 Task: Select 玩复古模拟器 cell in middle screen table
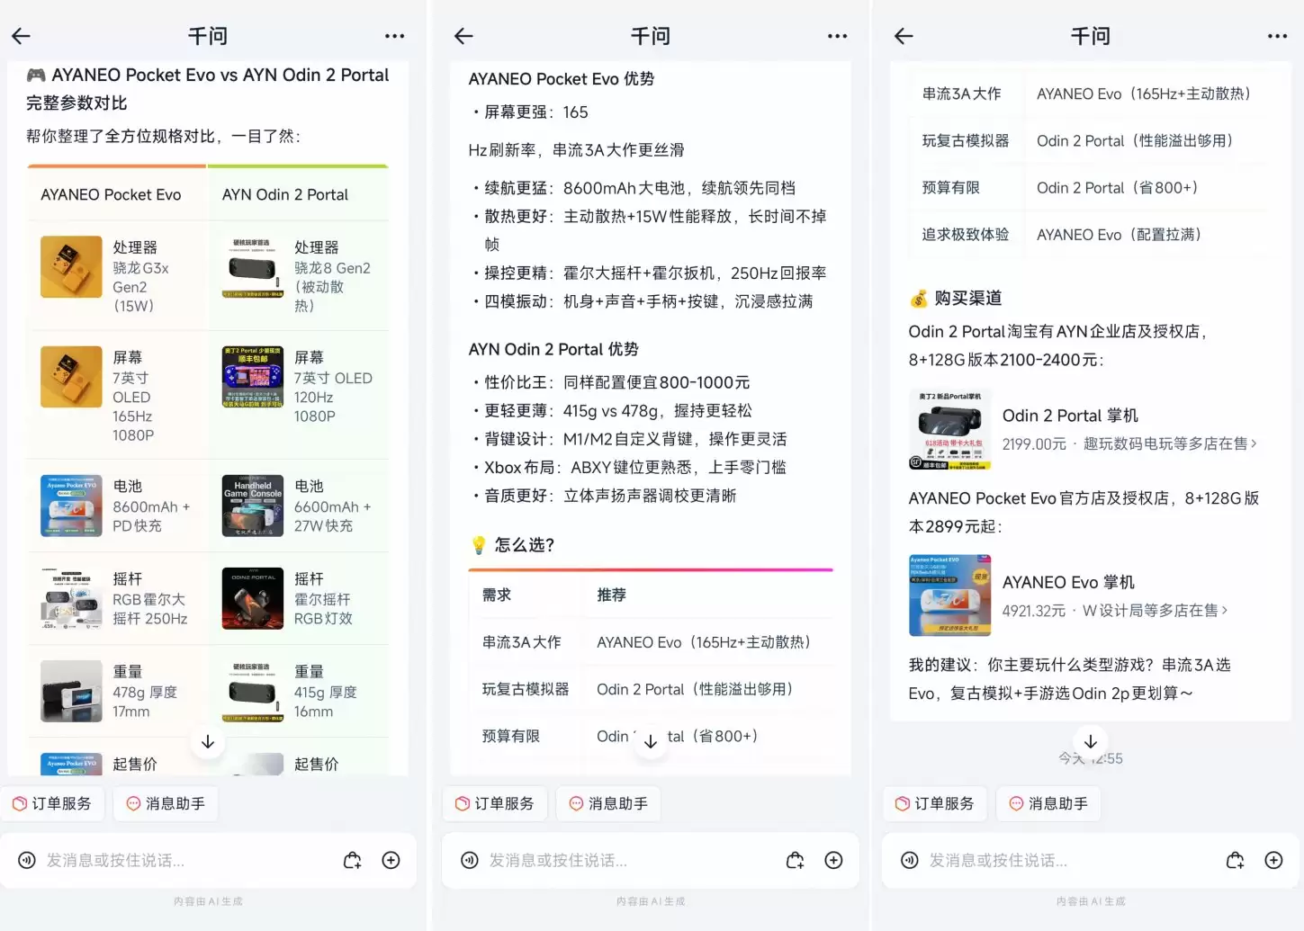[x=526, y=689]
